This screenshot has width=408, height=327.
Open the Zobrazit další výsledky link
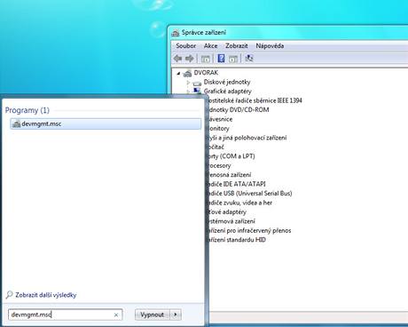point(46,295)
